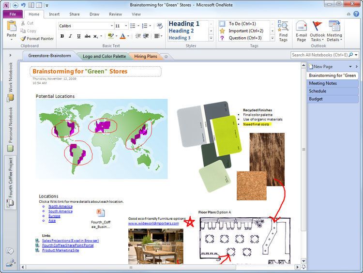Expand the notebook navigation bar
The height and width of the screenshot is (273, 363).
point(10,55)
